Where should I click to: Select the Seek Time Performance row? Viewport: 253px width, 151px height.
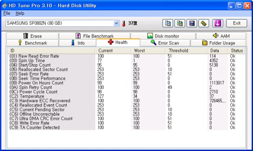[x=126, y=78]
